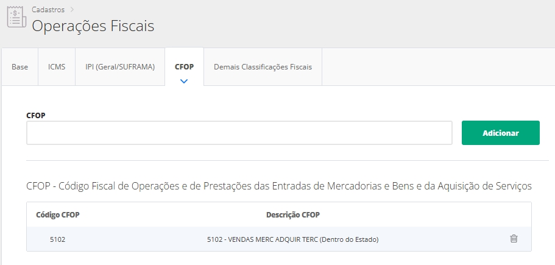Focus the CFOP text input field
The height and width of the screenshot is (265, 555).
coord(239,133)
